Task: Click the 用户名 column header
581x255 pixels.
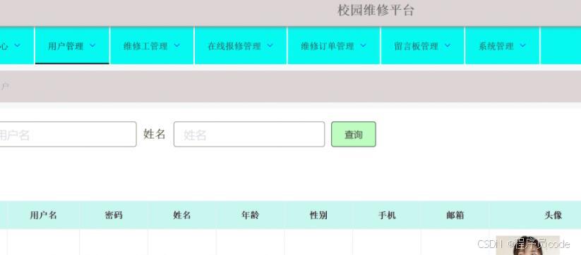Action: (x=43, y=215)
